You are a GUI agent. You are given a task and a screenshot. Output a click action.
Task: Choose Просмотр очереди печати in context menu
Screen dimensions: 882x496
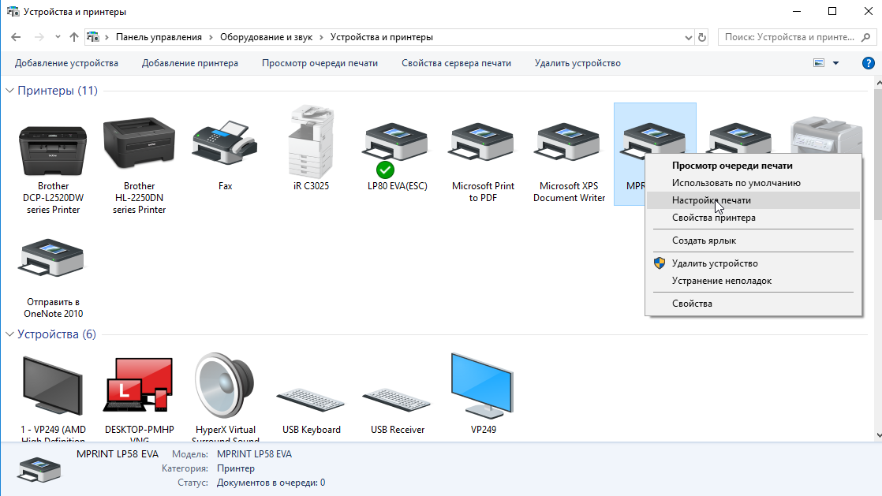(x=753, y=166)
